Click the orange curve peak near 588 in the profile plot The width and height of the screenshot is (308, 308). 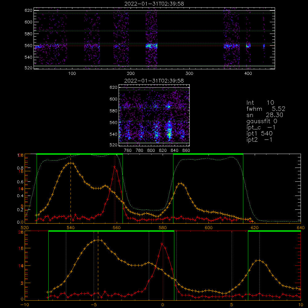pos(181,184)
